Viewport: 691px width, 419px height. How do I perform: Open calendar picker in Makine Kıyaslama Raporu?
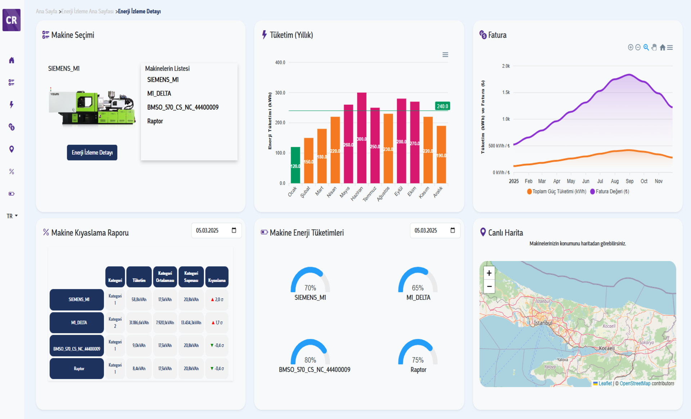click(234, 230)
